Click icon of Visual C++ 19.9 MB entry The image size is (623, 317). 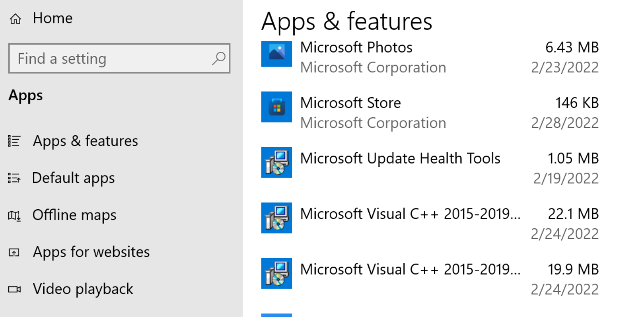point(277,273)
